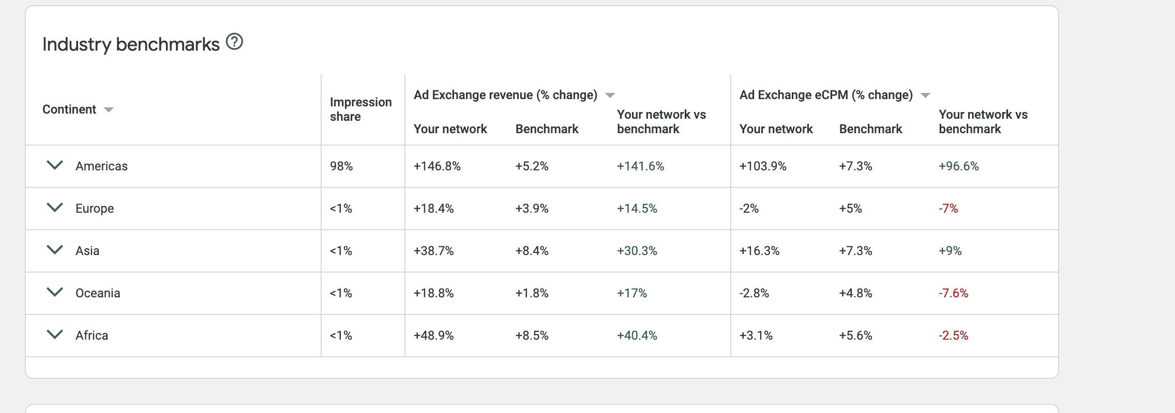This screenshot has height=413, width=1175.
Task: Select the Europe row label
Action: click(x=95, y=209)
